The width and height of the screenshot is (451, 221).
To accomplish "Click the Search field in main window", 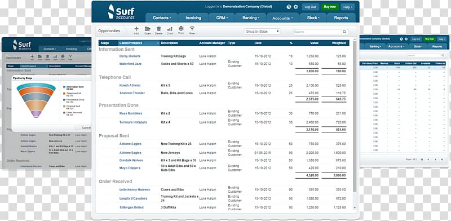I will (321, 32).
